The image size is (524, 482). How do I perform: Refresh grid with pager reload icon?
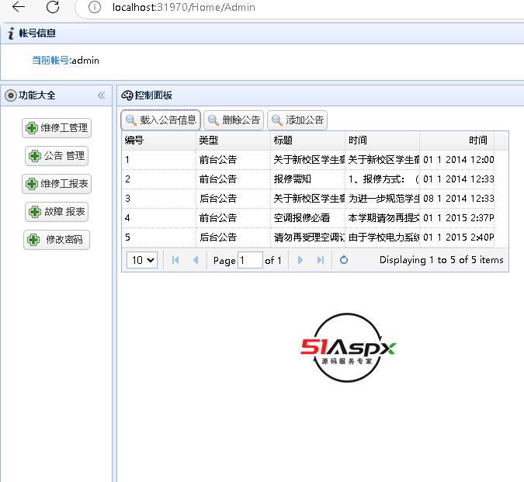(x=344, y=260)
